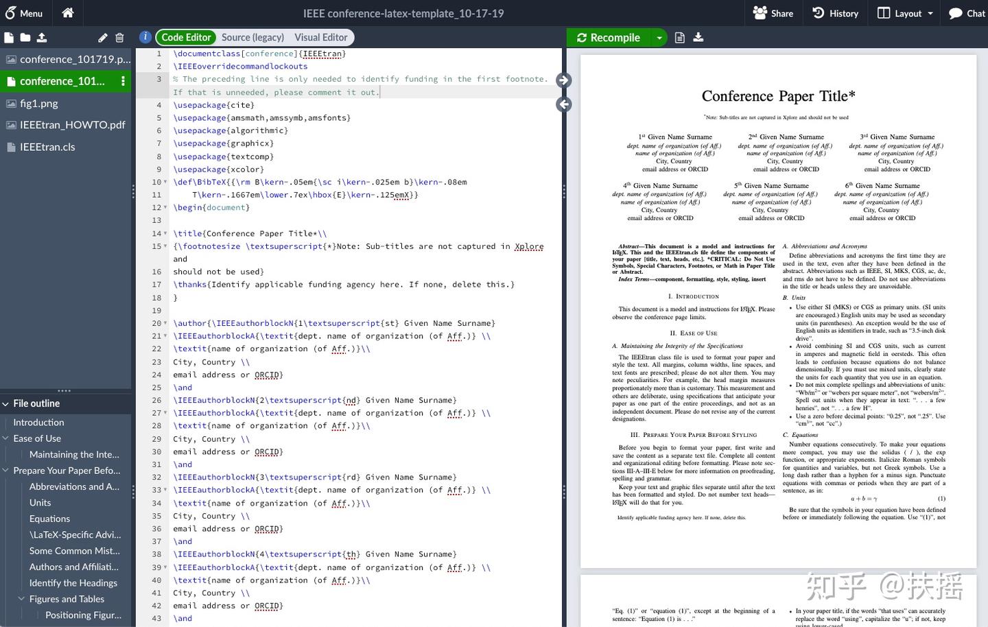Click the new folder icon
988x627 pixels.
pyautogui.click(x=25, y=38)
